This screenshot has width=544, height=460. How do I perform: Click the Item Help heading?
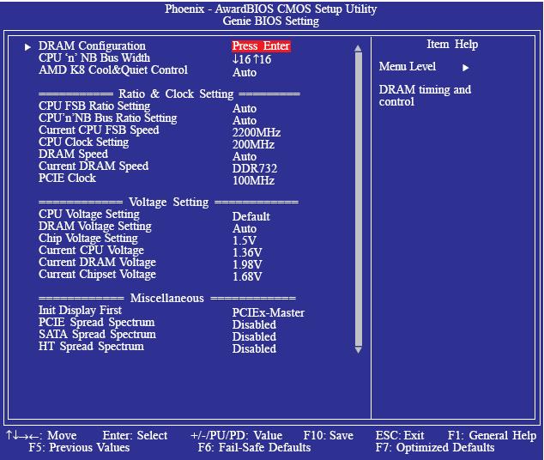click(x=452, y=45)
